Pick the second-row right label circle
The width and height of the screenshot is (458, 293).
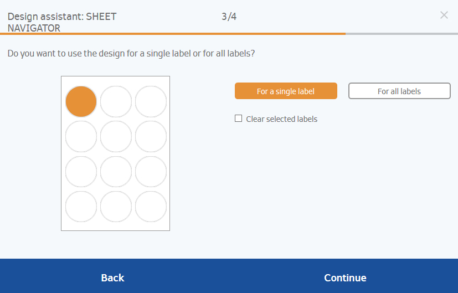pos(151,136)
